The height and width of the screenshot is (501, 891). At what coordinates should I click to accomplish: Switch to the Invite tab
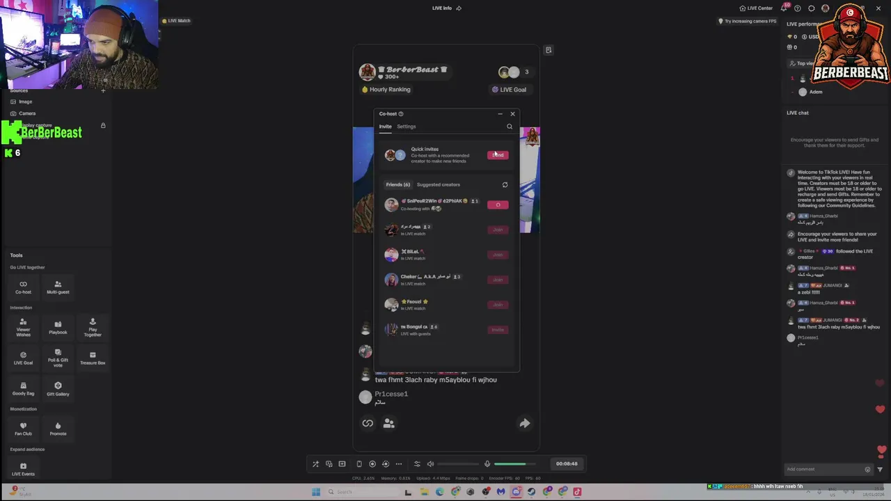click(385, 127)
